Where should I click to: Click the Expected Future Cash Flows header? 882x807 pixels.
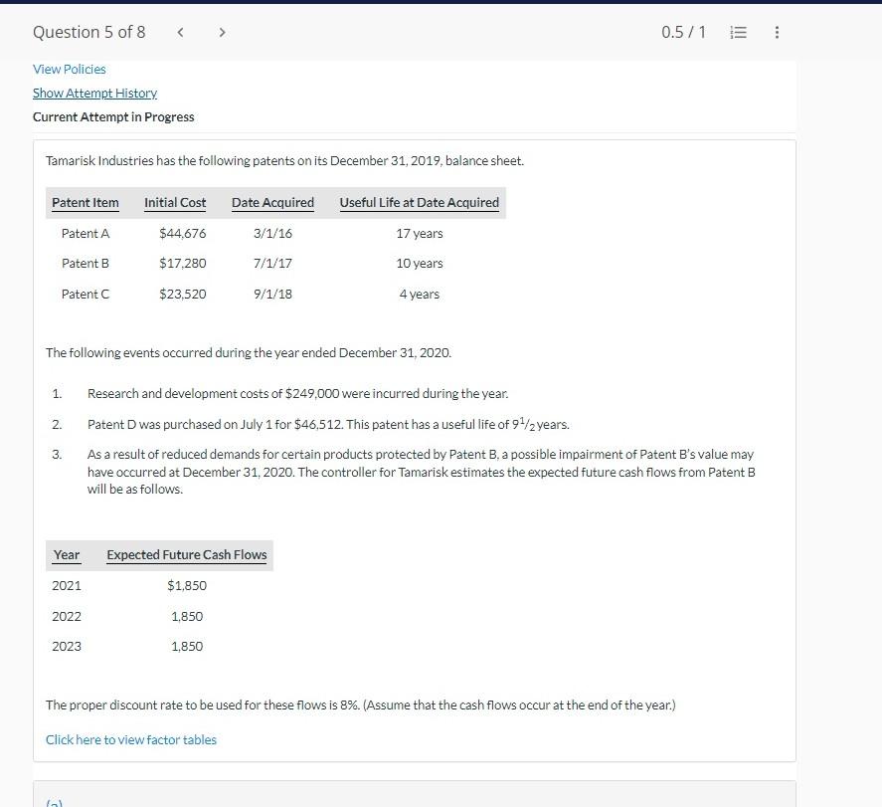point(187,555)
